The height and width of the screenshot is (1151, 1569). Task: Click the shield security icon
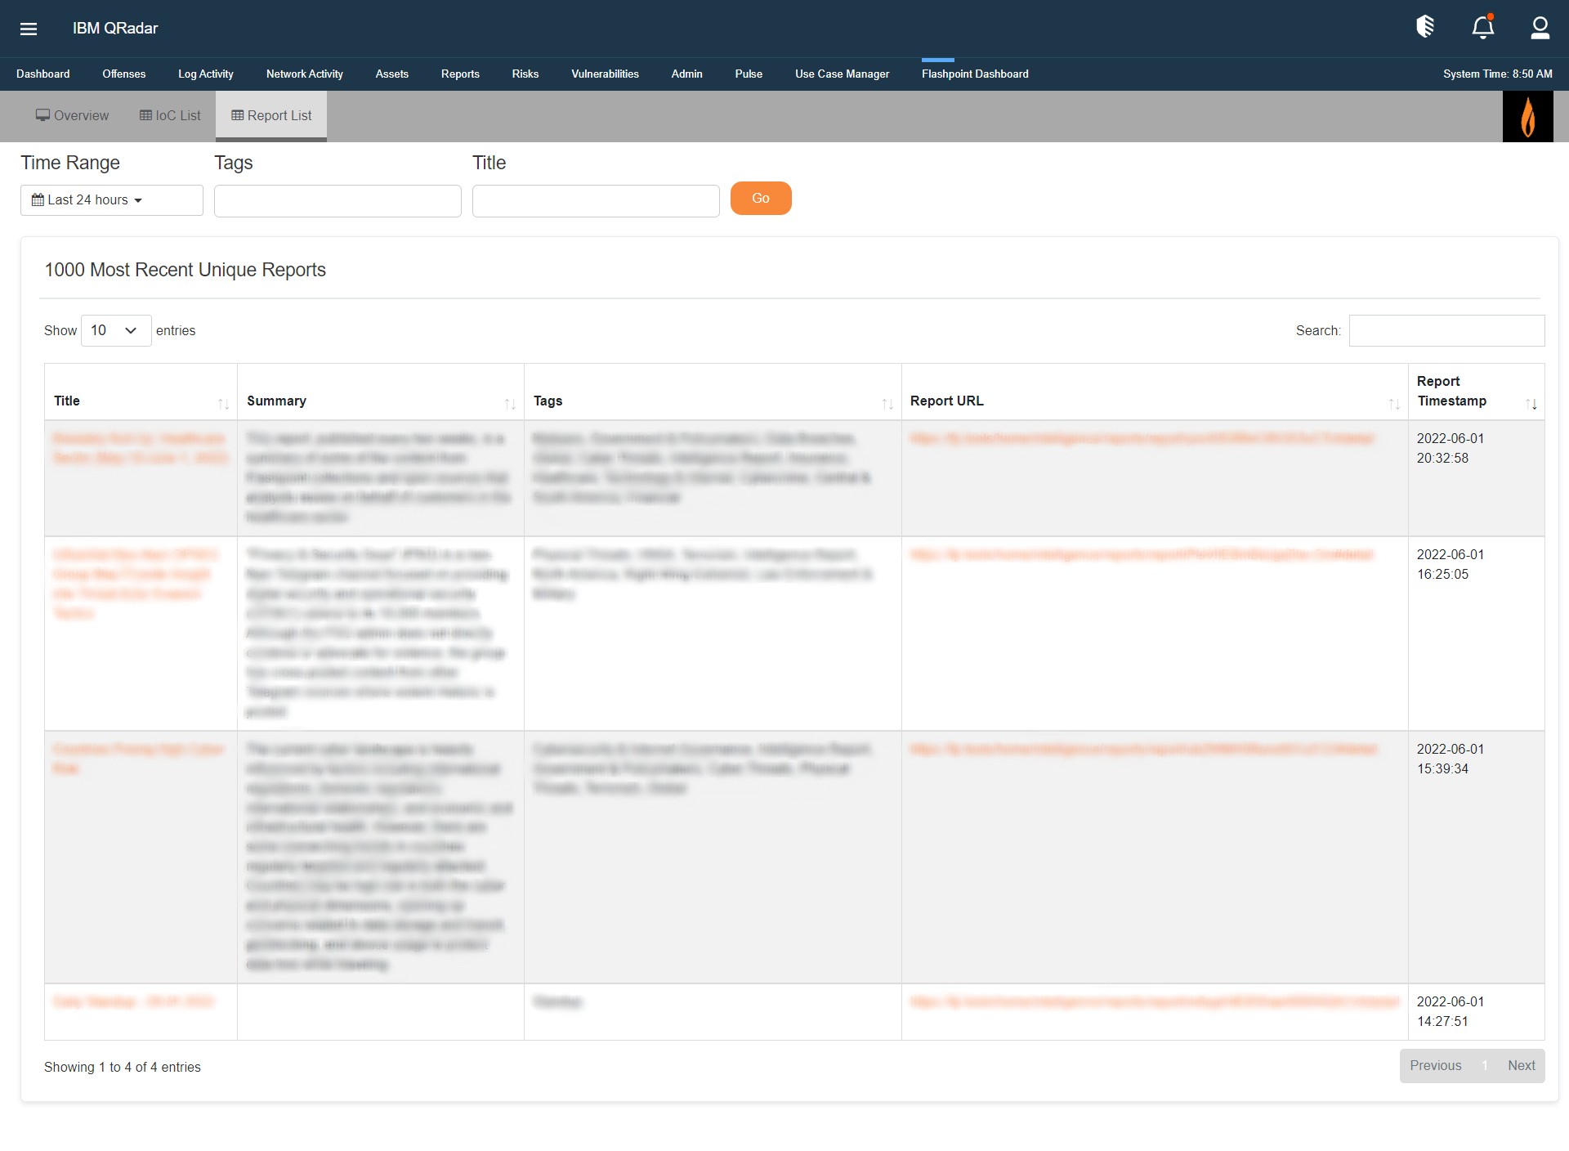(1425, 27)
